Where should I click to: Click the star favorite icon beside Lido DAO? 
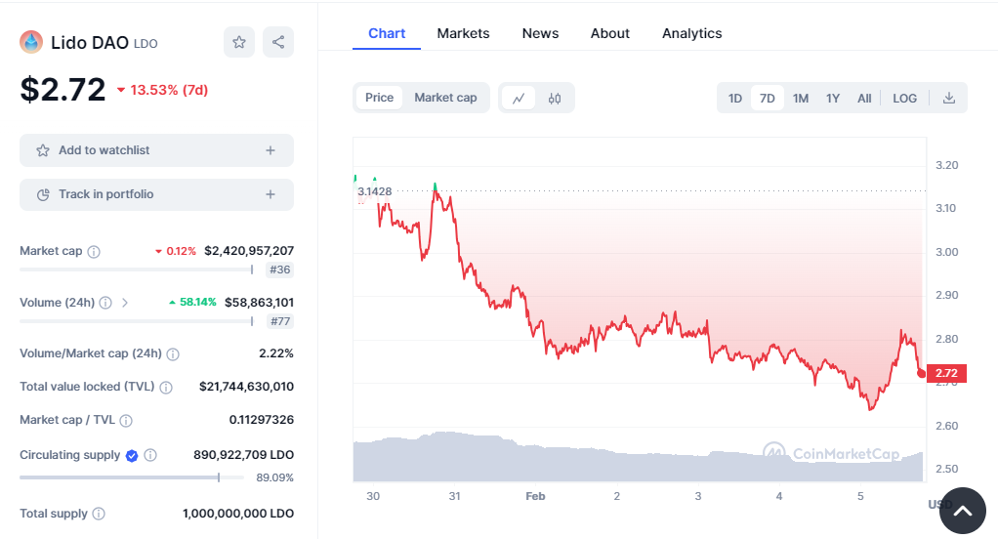239,42
